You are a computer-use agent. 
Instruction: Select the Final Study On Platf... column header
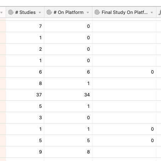pyautogui.click(x=124, y=12)
